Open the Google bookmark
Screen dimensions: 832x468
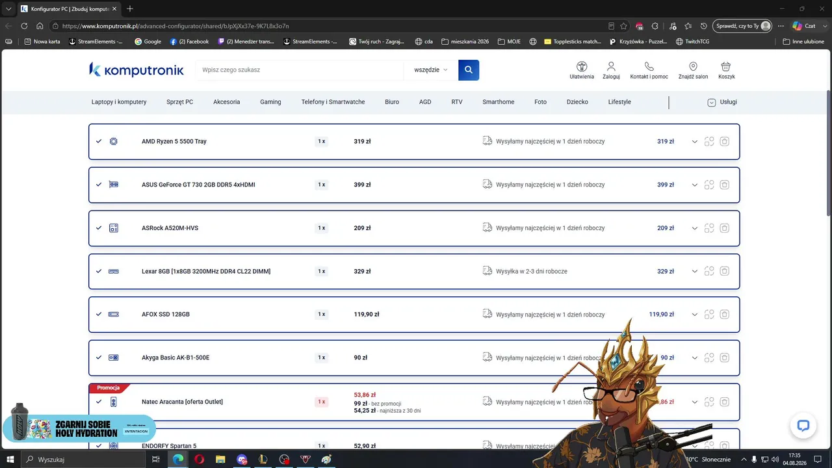click(148, 42)
